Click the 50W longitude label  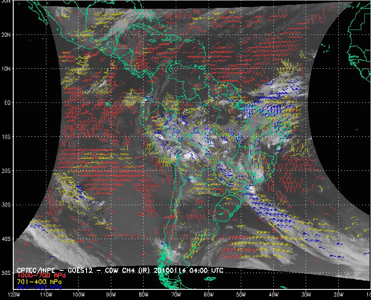point(241,294)
